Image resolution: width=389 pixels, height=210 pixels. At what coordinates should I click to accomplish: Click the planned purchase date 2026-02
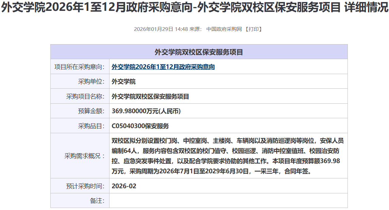pos(124,186)
